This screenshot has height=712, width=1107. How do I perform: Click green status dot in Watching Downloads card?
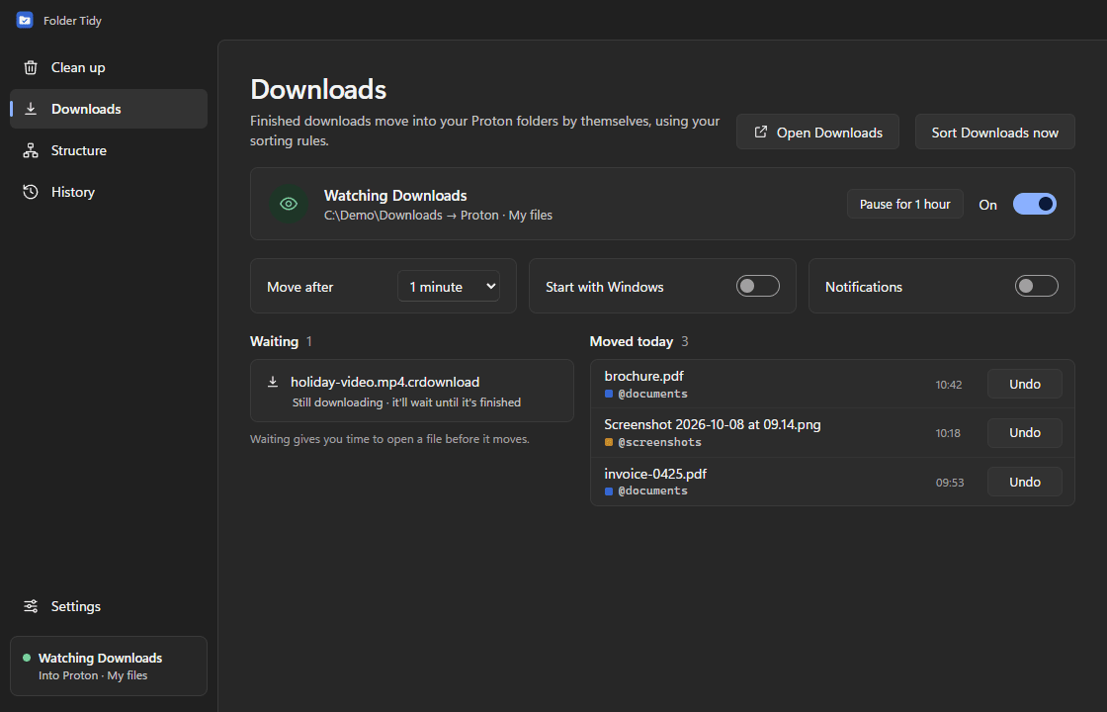pyautogui.click(x=27, y=658)
